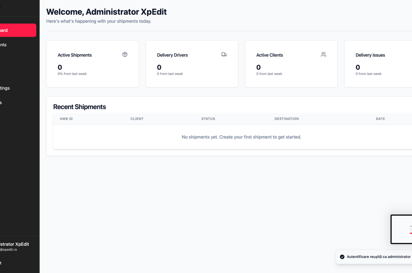Click the people icon in Active Clients
Image resolution: width=412 pixels, height=273 pixels.
click(x=323, y=55)
